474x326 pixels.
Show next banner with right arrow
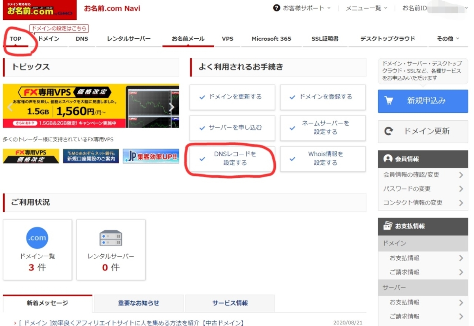pos(171,107)
